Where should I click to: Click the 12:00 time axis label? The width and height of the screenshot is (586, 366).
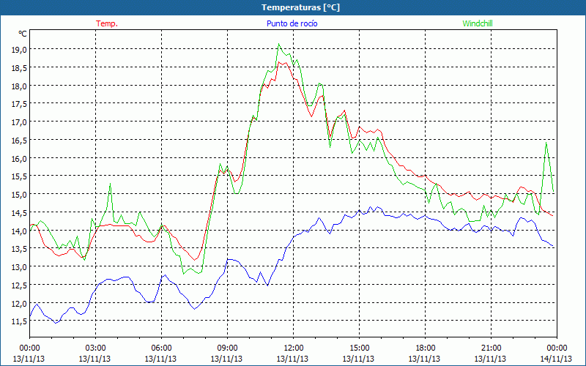(x=294, y=348)
